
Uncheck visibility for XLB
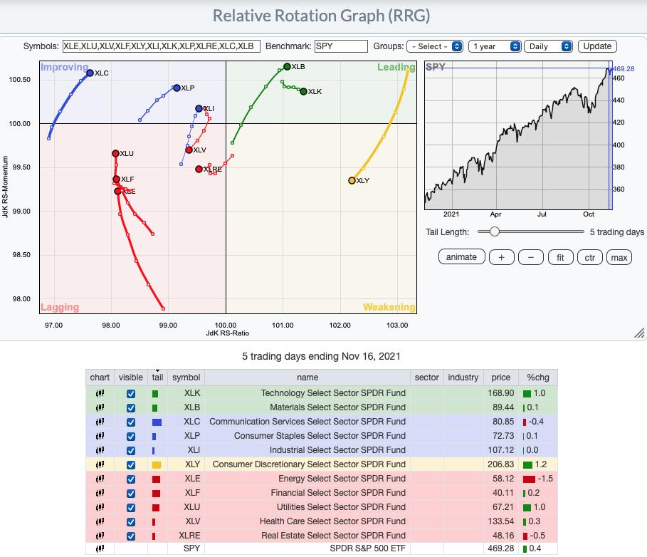[x=131, y=408]
